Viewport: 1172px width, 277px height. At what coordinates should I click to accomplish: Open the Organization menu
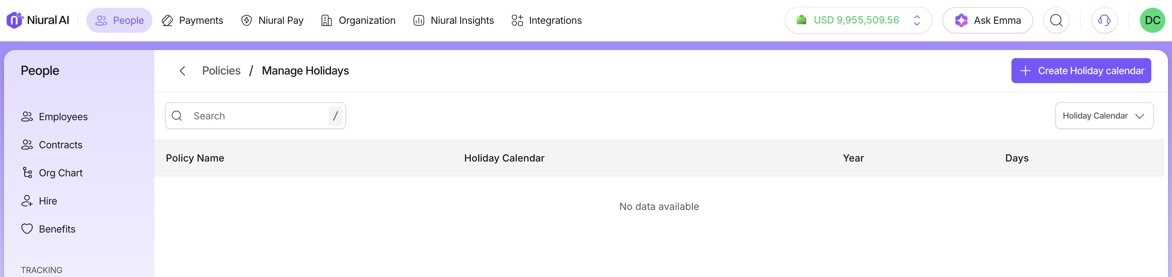pyautogui.click(x=358, y=20)
